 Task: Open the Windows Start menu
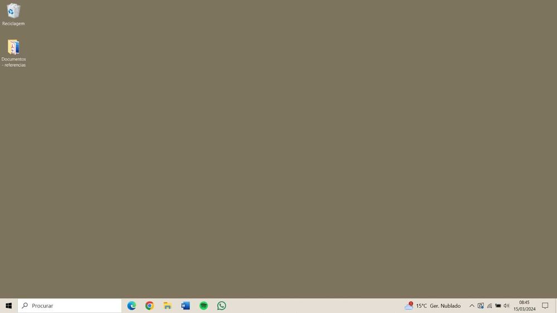(x=8, y=306)
